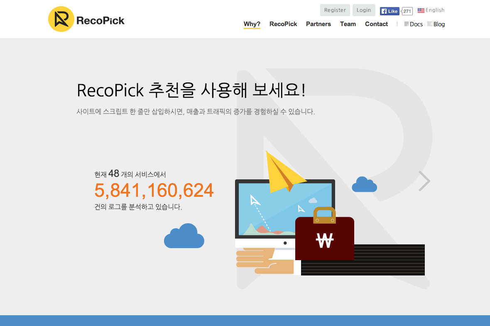Image resolution: width=490 pixels, height=326 pixels.
Task: Select the Contact menu item
Action: 376,24
